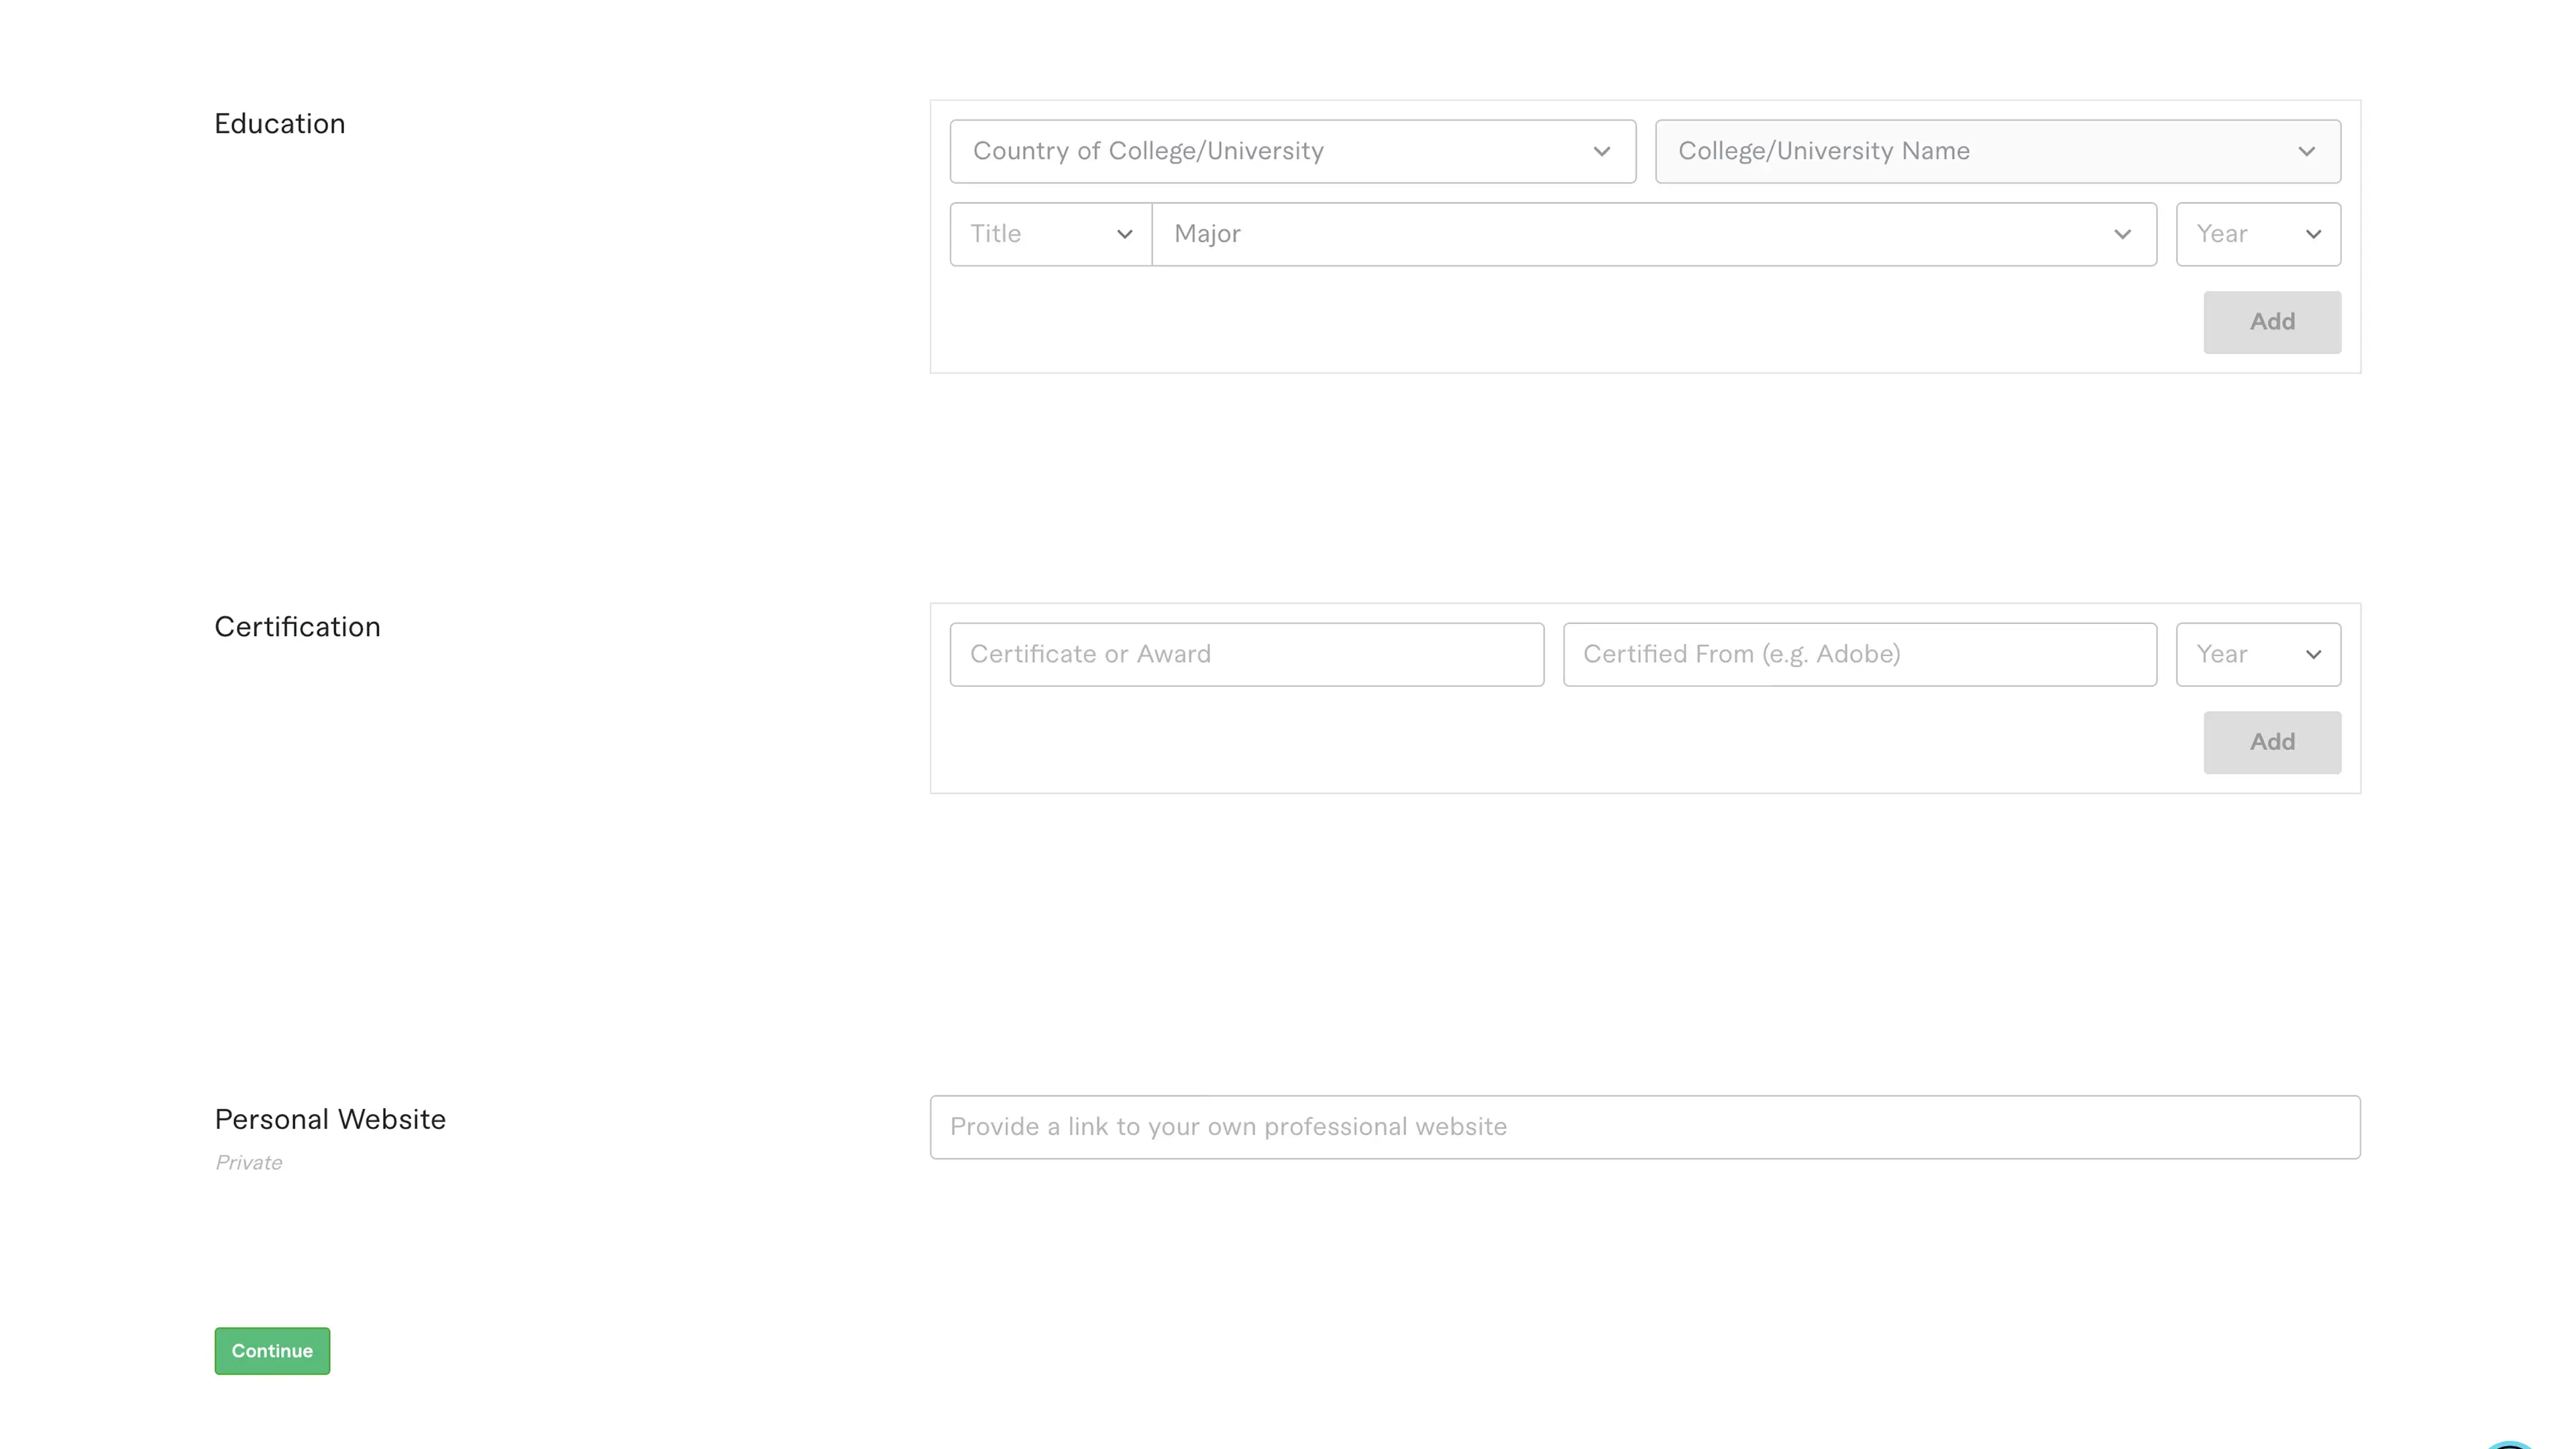Focus the Certificate or Award text field
The image size is (2576, 1449).
click(1246, 654)
